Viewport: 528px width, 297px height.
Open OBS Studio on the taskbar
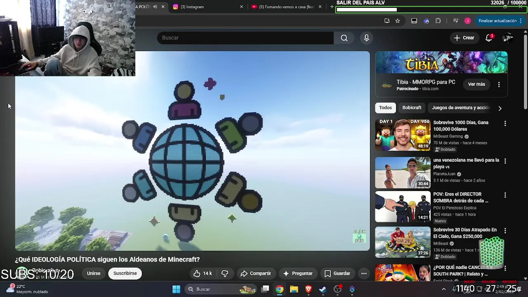pyautogui.click(x=337, y=289)
